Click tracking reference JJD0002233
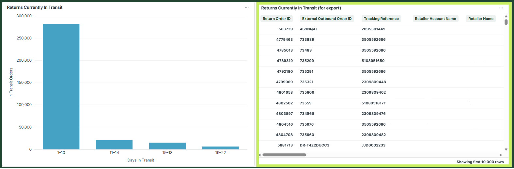The width and height of the screenshot is (514, 169). pos(373,145)
